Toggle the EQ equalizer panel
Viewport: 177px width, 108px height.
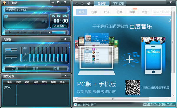coord(59,16)
